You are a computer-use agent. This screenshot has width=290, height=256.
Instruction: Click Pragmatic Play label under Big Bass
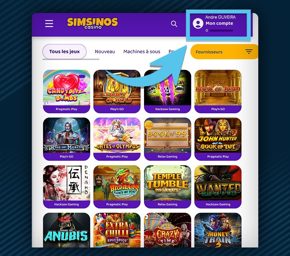[117, 204]
